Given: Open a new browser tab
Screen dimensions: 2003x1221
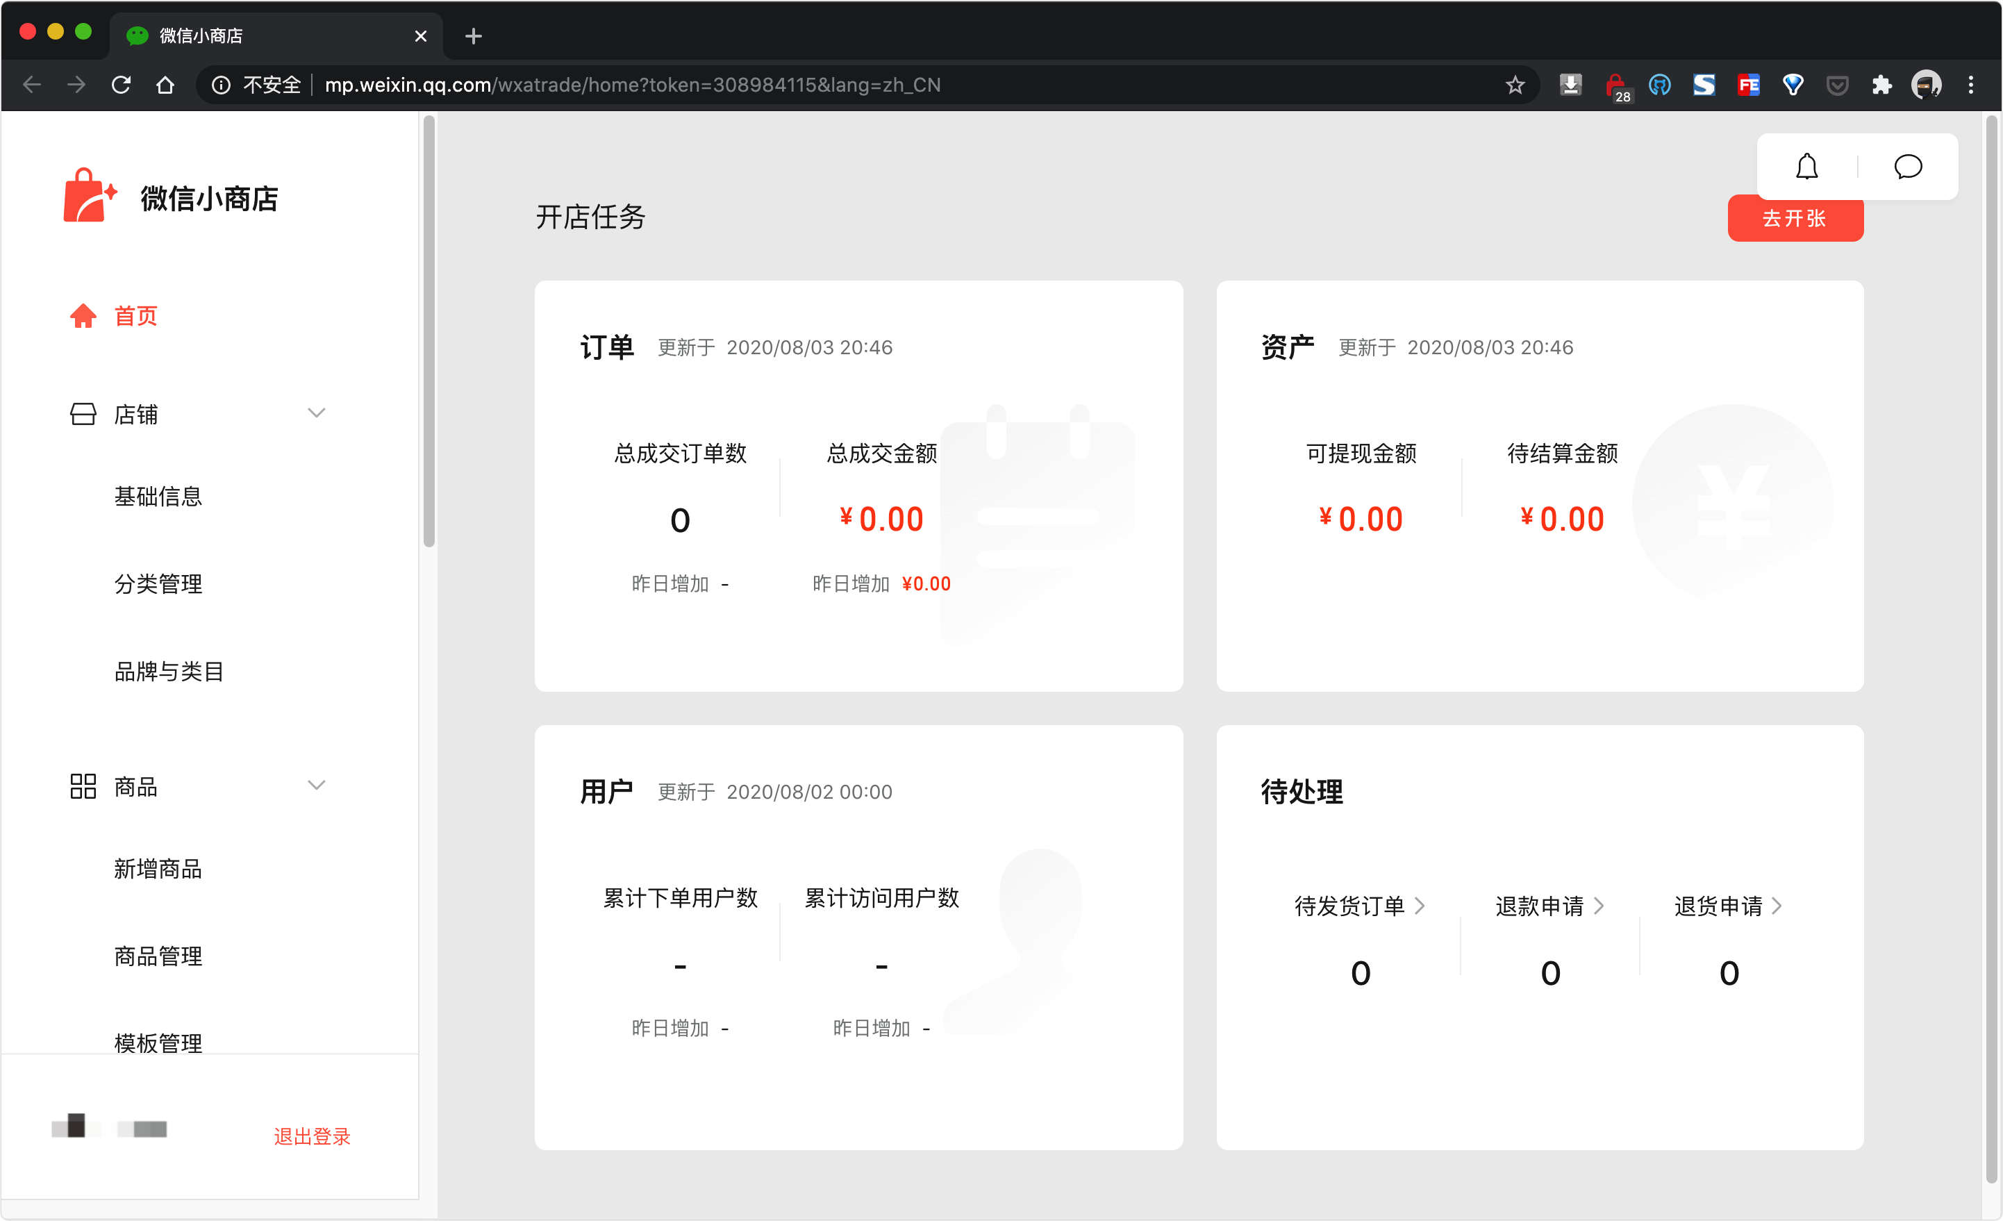Looking at the screenshot, I should (x=473, y=35).
